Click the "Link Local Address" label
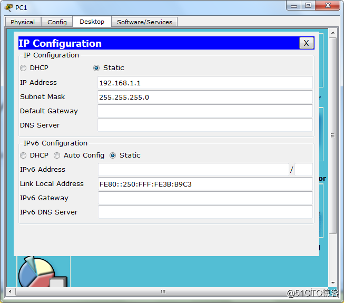 [52, 183]
